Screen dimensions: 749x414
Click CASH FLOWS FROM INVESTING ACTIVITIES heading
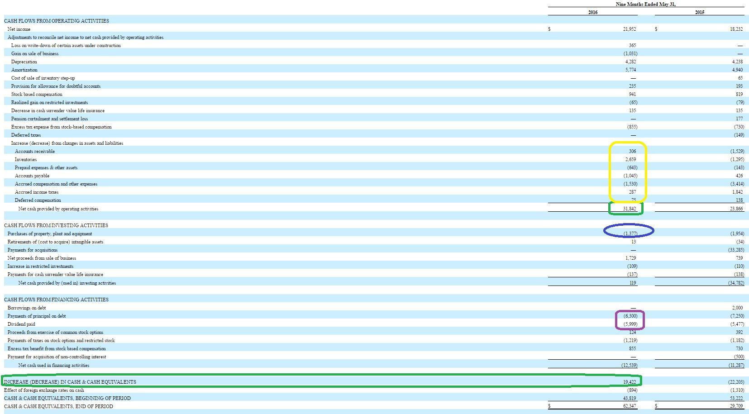[x=54, y=225]
